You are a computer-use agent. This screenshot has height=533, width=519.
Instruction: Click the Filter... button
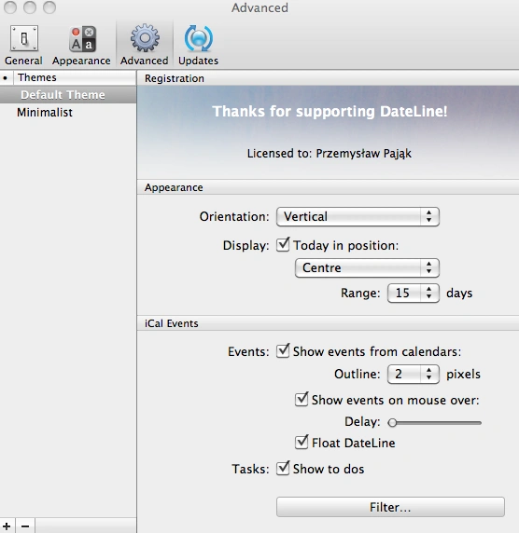[390, 507]
